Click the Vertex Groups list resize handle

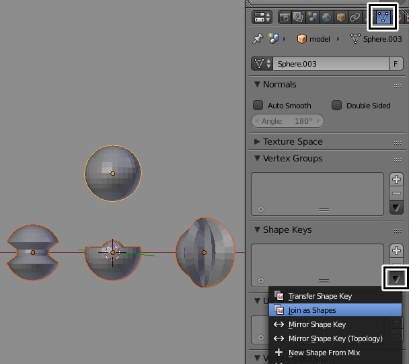324,209
